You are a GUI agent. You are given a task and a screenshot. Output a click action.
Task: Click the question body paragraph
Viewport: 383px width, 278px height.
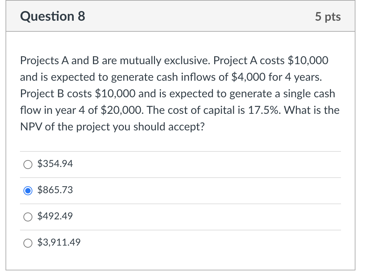point(179,93)
